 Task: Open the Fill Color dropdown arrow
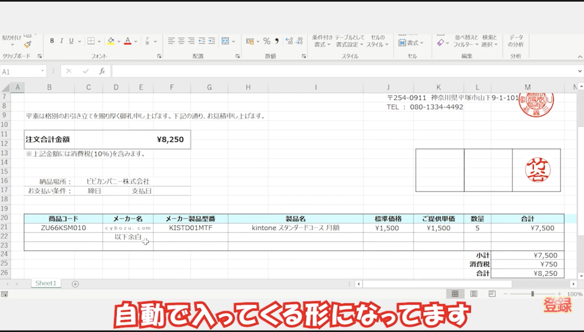119,41
